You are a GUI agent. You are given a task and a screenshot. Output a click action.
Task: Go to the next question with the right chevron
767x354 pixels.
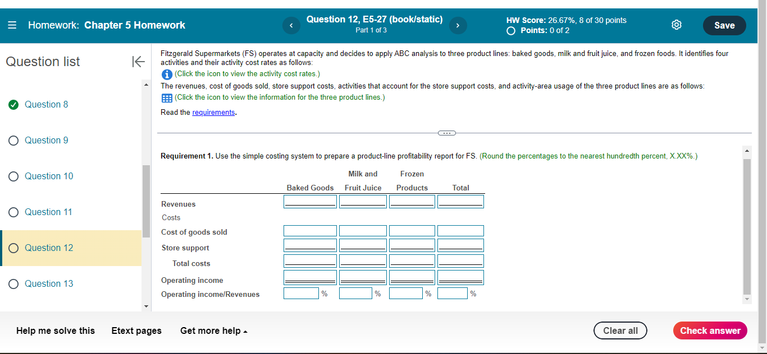coord(458,25)
